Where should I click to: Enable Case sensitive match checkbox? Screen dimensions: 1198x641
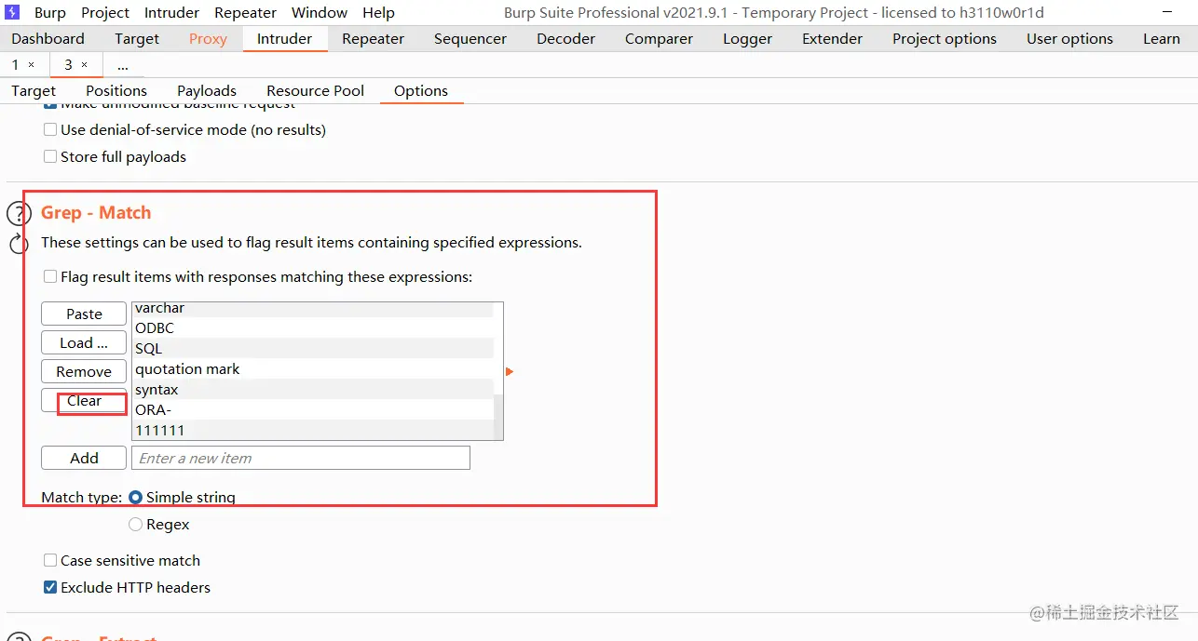tap(50, 561)
